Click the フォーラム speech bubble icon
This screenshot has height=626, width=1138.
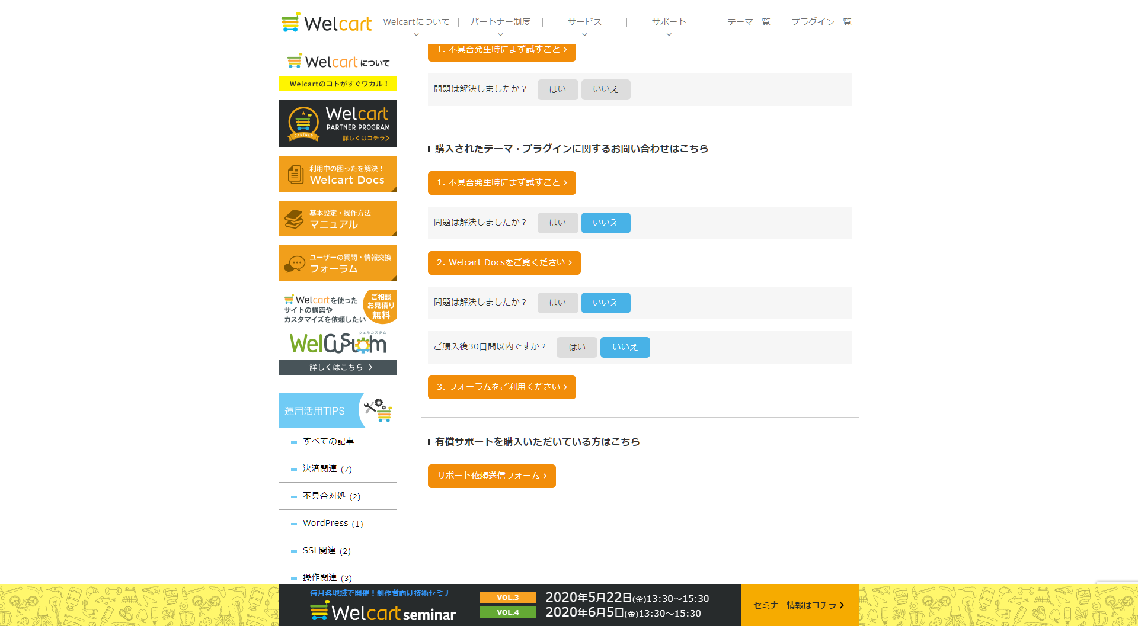[295, 264]
